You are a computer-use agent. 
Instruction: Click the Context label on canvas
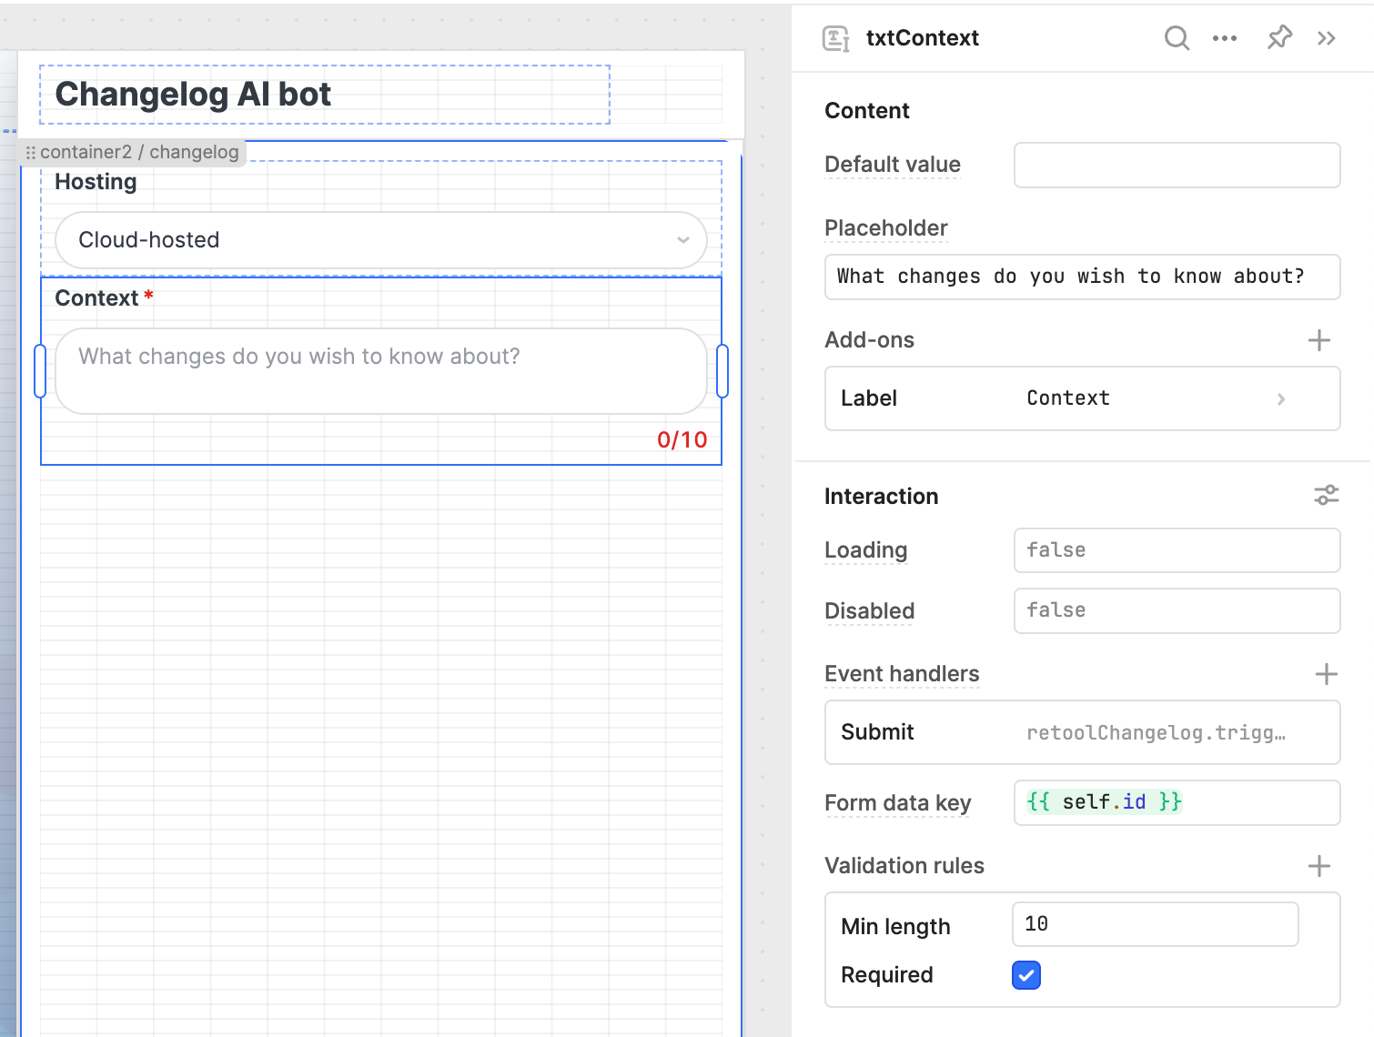click(96, 298)
